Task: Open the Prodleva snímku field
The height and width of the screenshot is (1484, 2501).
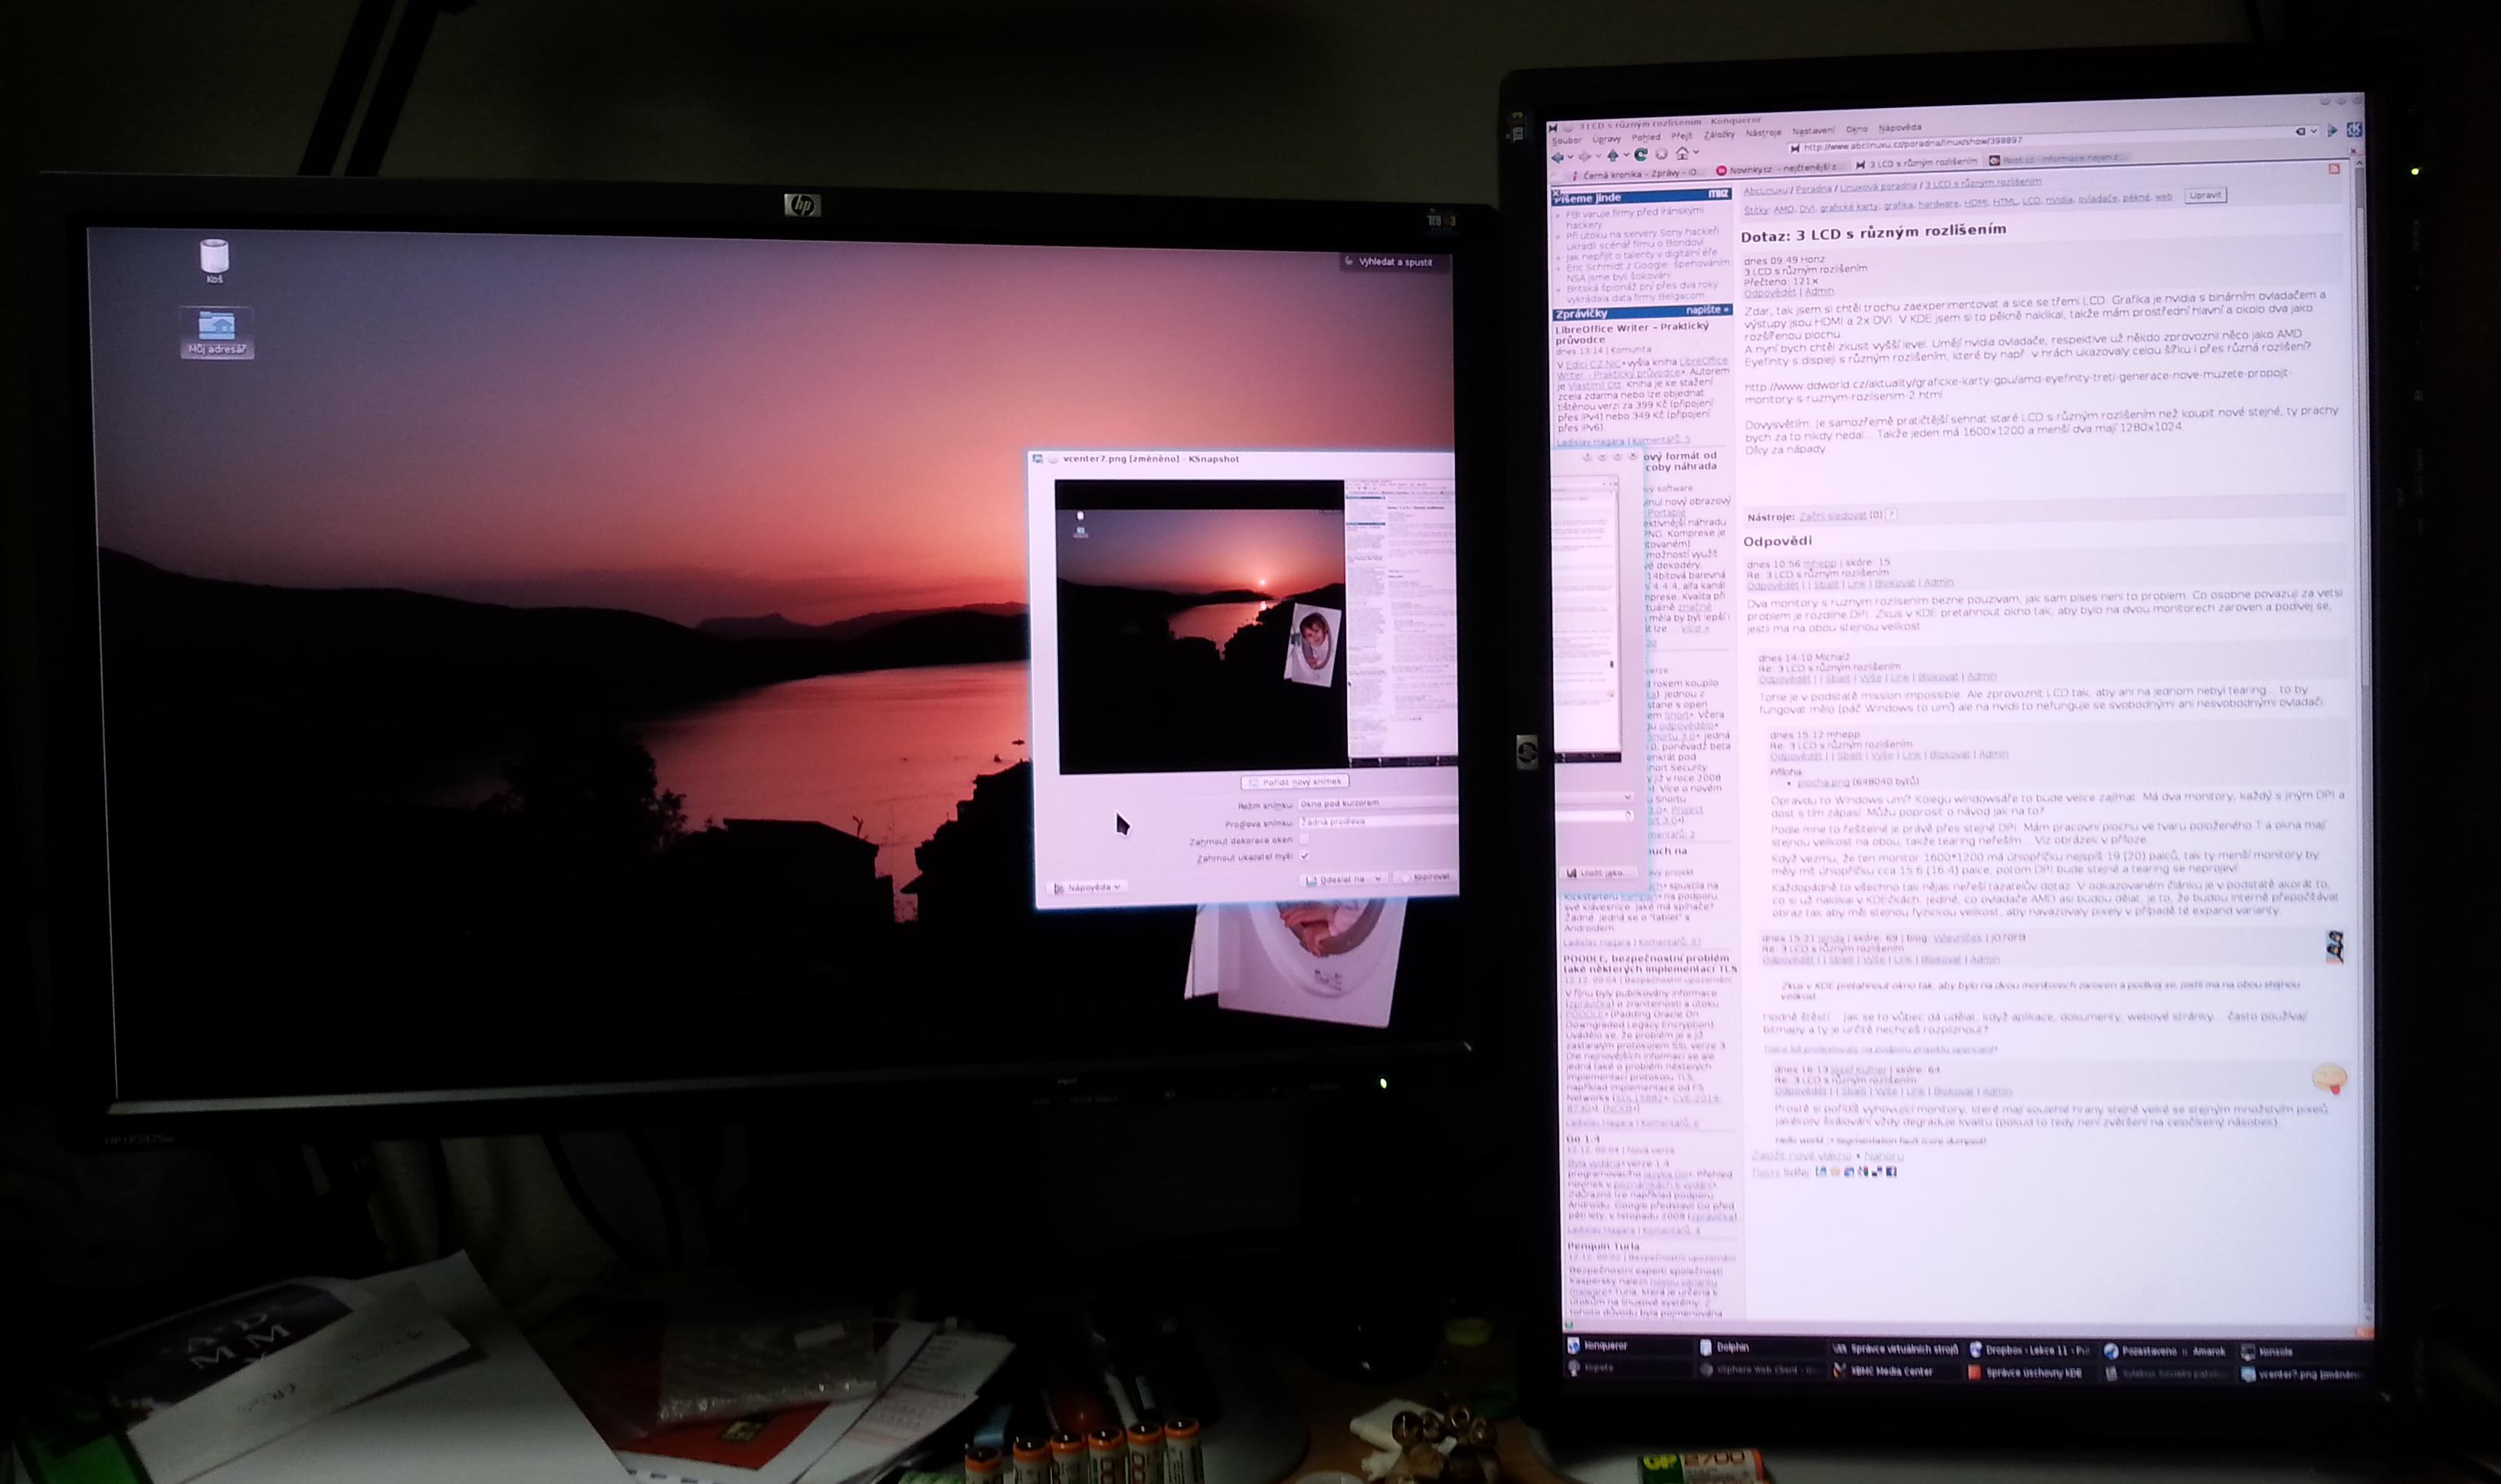Action: click(1377, 822)
